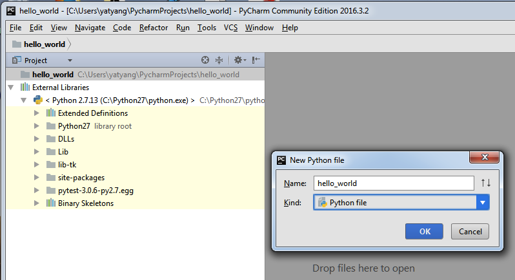This screenshot has height=280, width=515.
Task: Expand the Lib folder node
Action: tap(36, 152)
